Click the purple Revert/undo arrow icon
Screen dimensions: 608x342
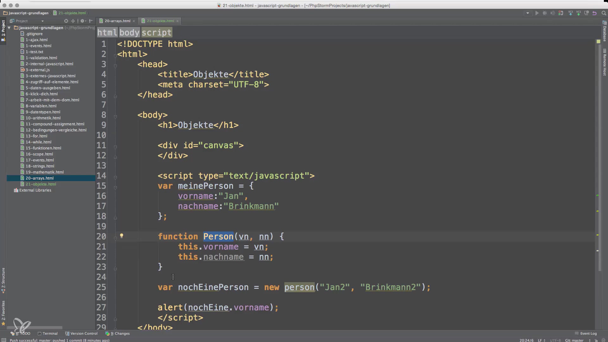[594, 13]
